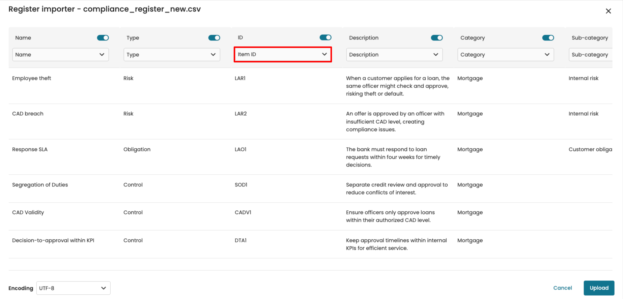
Task: Open the Item ID mapping dropdown
Action: pos(283,54)
